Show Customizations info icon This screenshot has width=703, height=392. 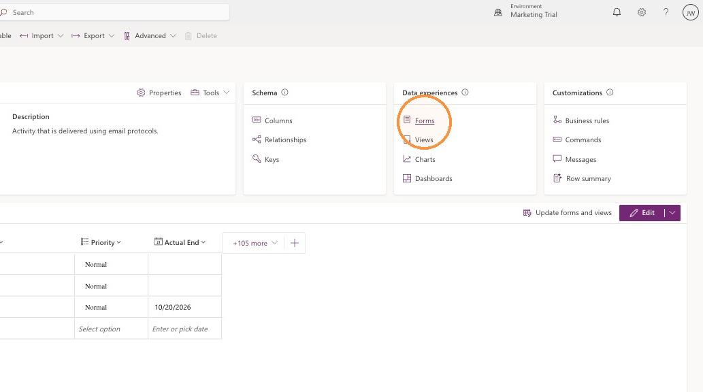(x=610, y=93)
